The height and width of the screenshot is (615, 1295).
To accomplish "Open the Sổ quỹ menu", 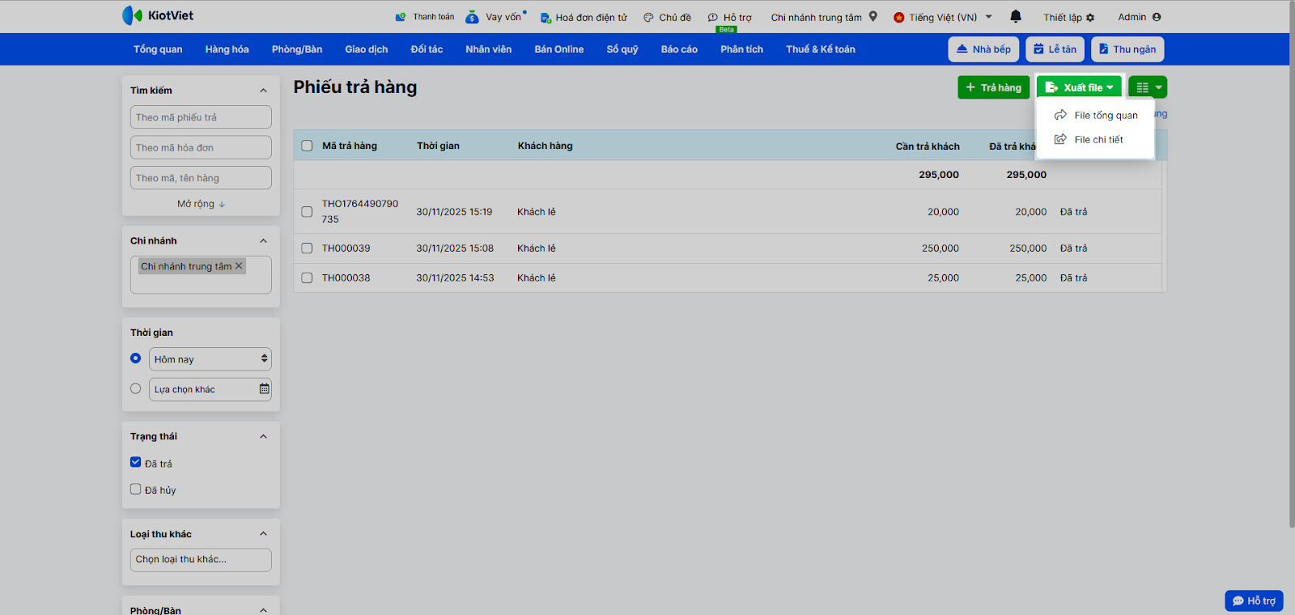I will tap(622, 49).
